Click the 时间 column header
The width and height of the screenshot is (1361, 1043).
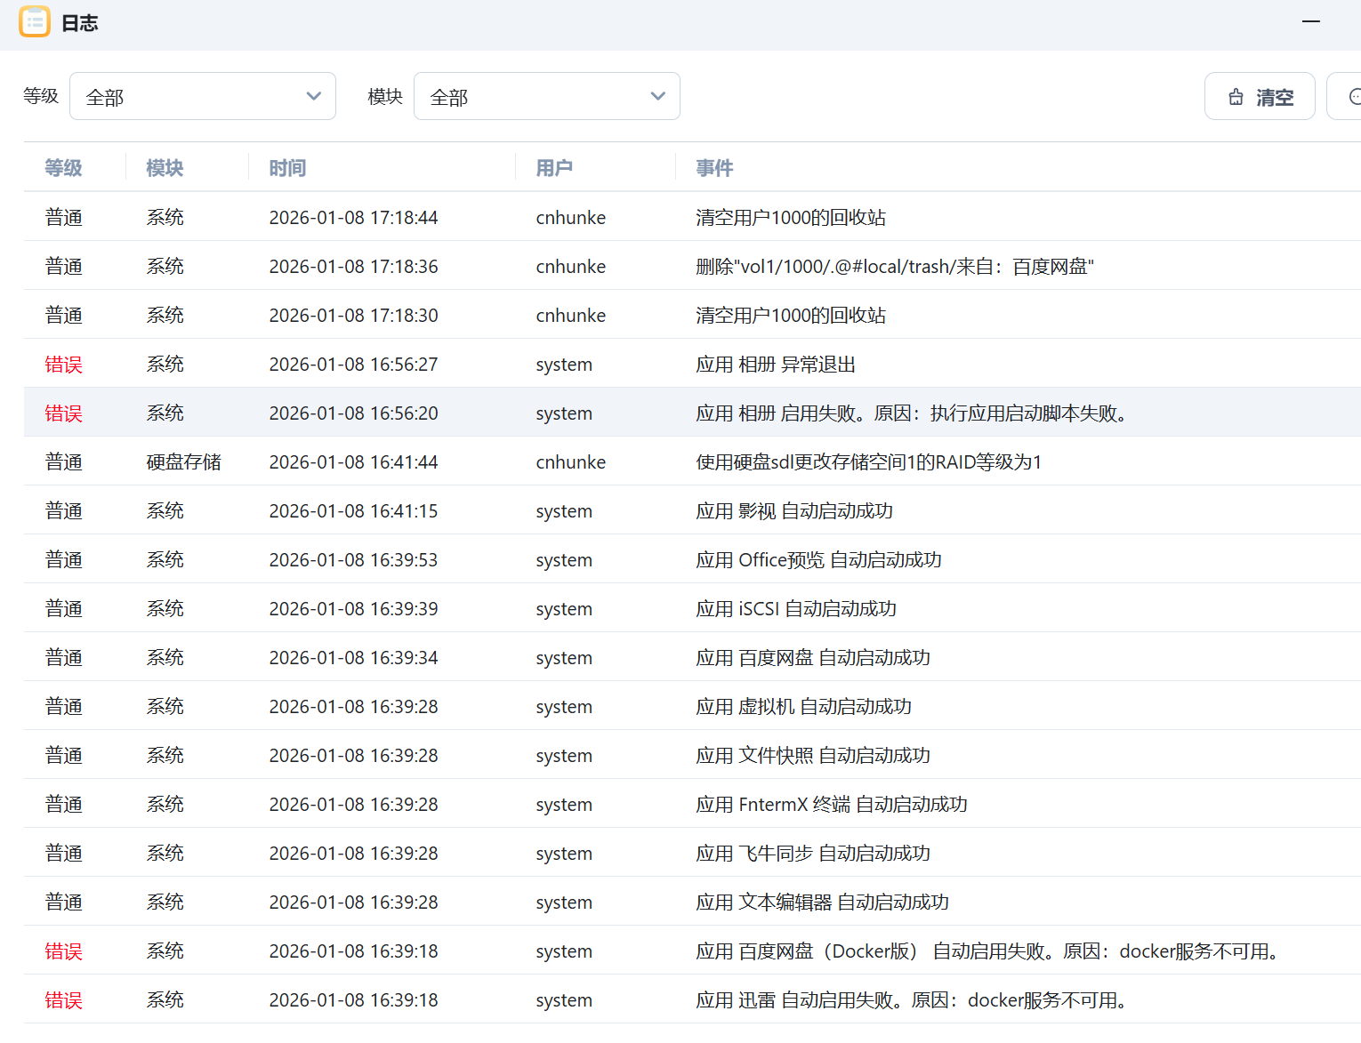pyautogui.click(x=287, y=168)
